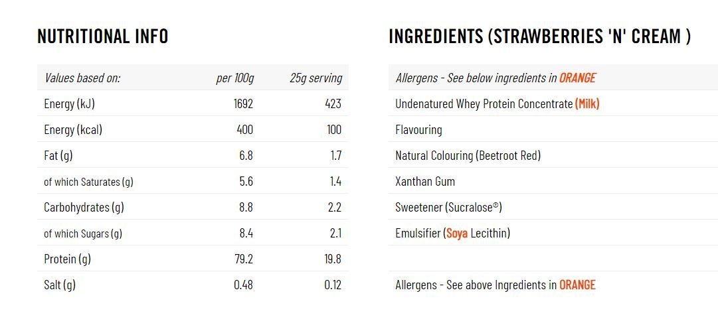Image resolution: width=718 pixels, height=335 pixels.
Task: Click the Flavouring ingredient row
Action: [x=418, y=129]
